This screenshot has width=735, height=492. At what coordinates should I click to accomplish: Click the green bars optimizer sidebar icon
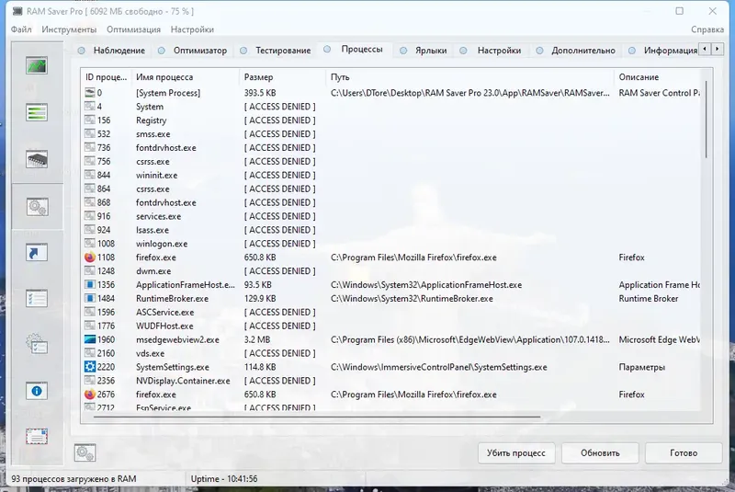tap(37, 112)
